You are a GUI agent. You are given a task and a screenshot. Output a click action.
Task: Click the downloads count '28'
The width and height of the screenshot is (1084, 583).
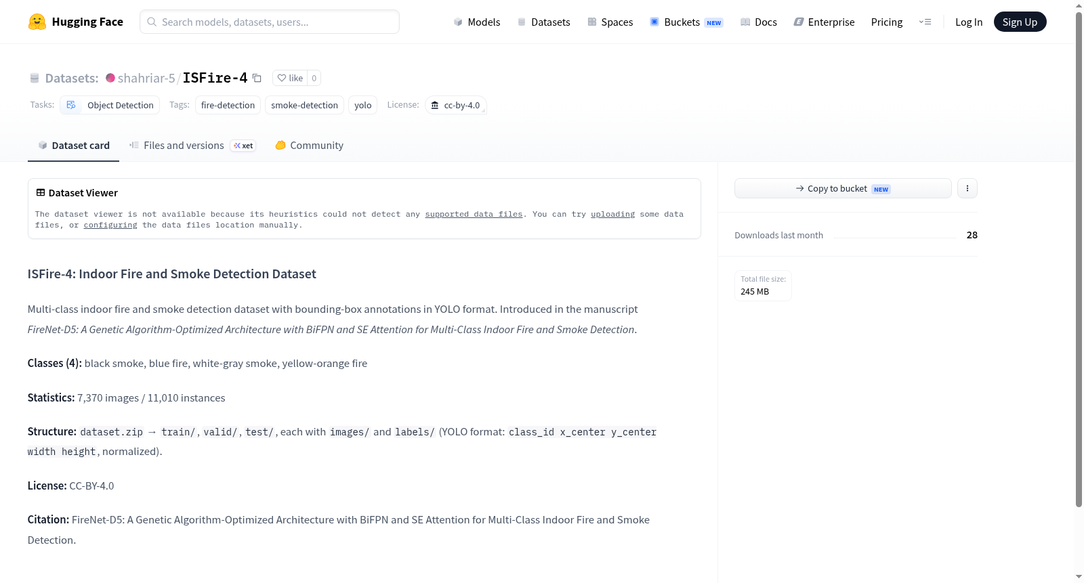coord(972,235)
